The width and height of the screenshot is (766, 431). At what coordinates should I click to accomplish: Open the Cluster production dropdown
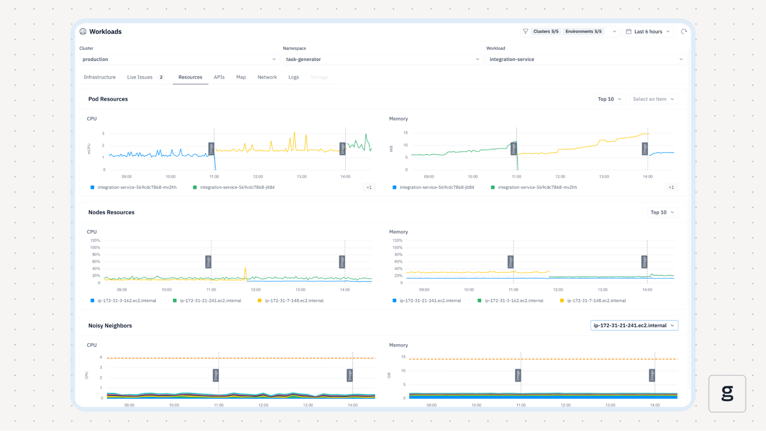click(179, 59)
